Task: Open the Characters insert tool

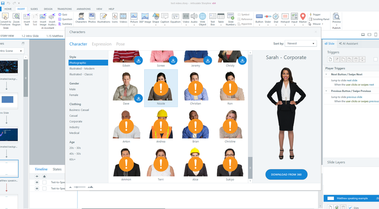Action: [81, 18]
